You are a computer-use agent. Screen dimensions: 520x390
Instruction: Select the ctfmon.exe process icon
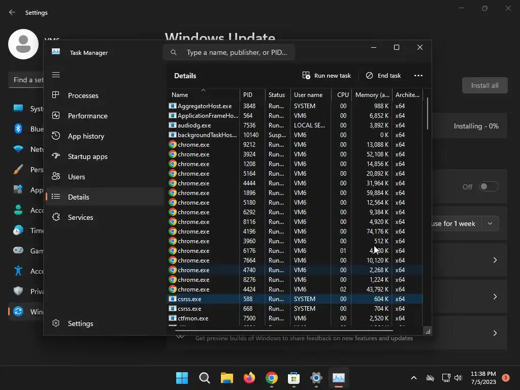[173, 318]
